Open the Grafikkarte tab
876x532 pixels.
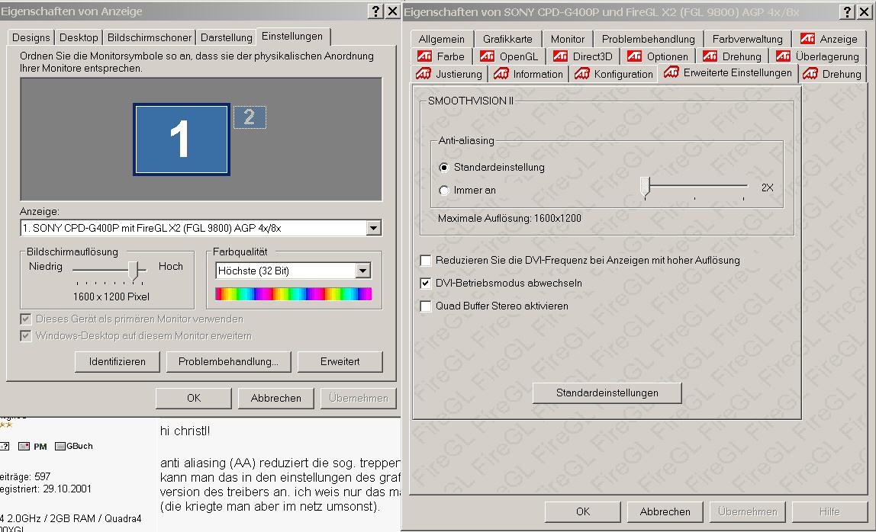point(508,39)
